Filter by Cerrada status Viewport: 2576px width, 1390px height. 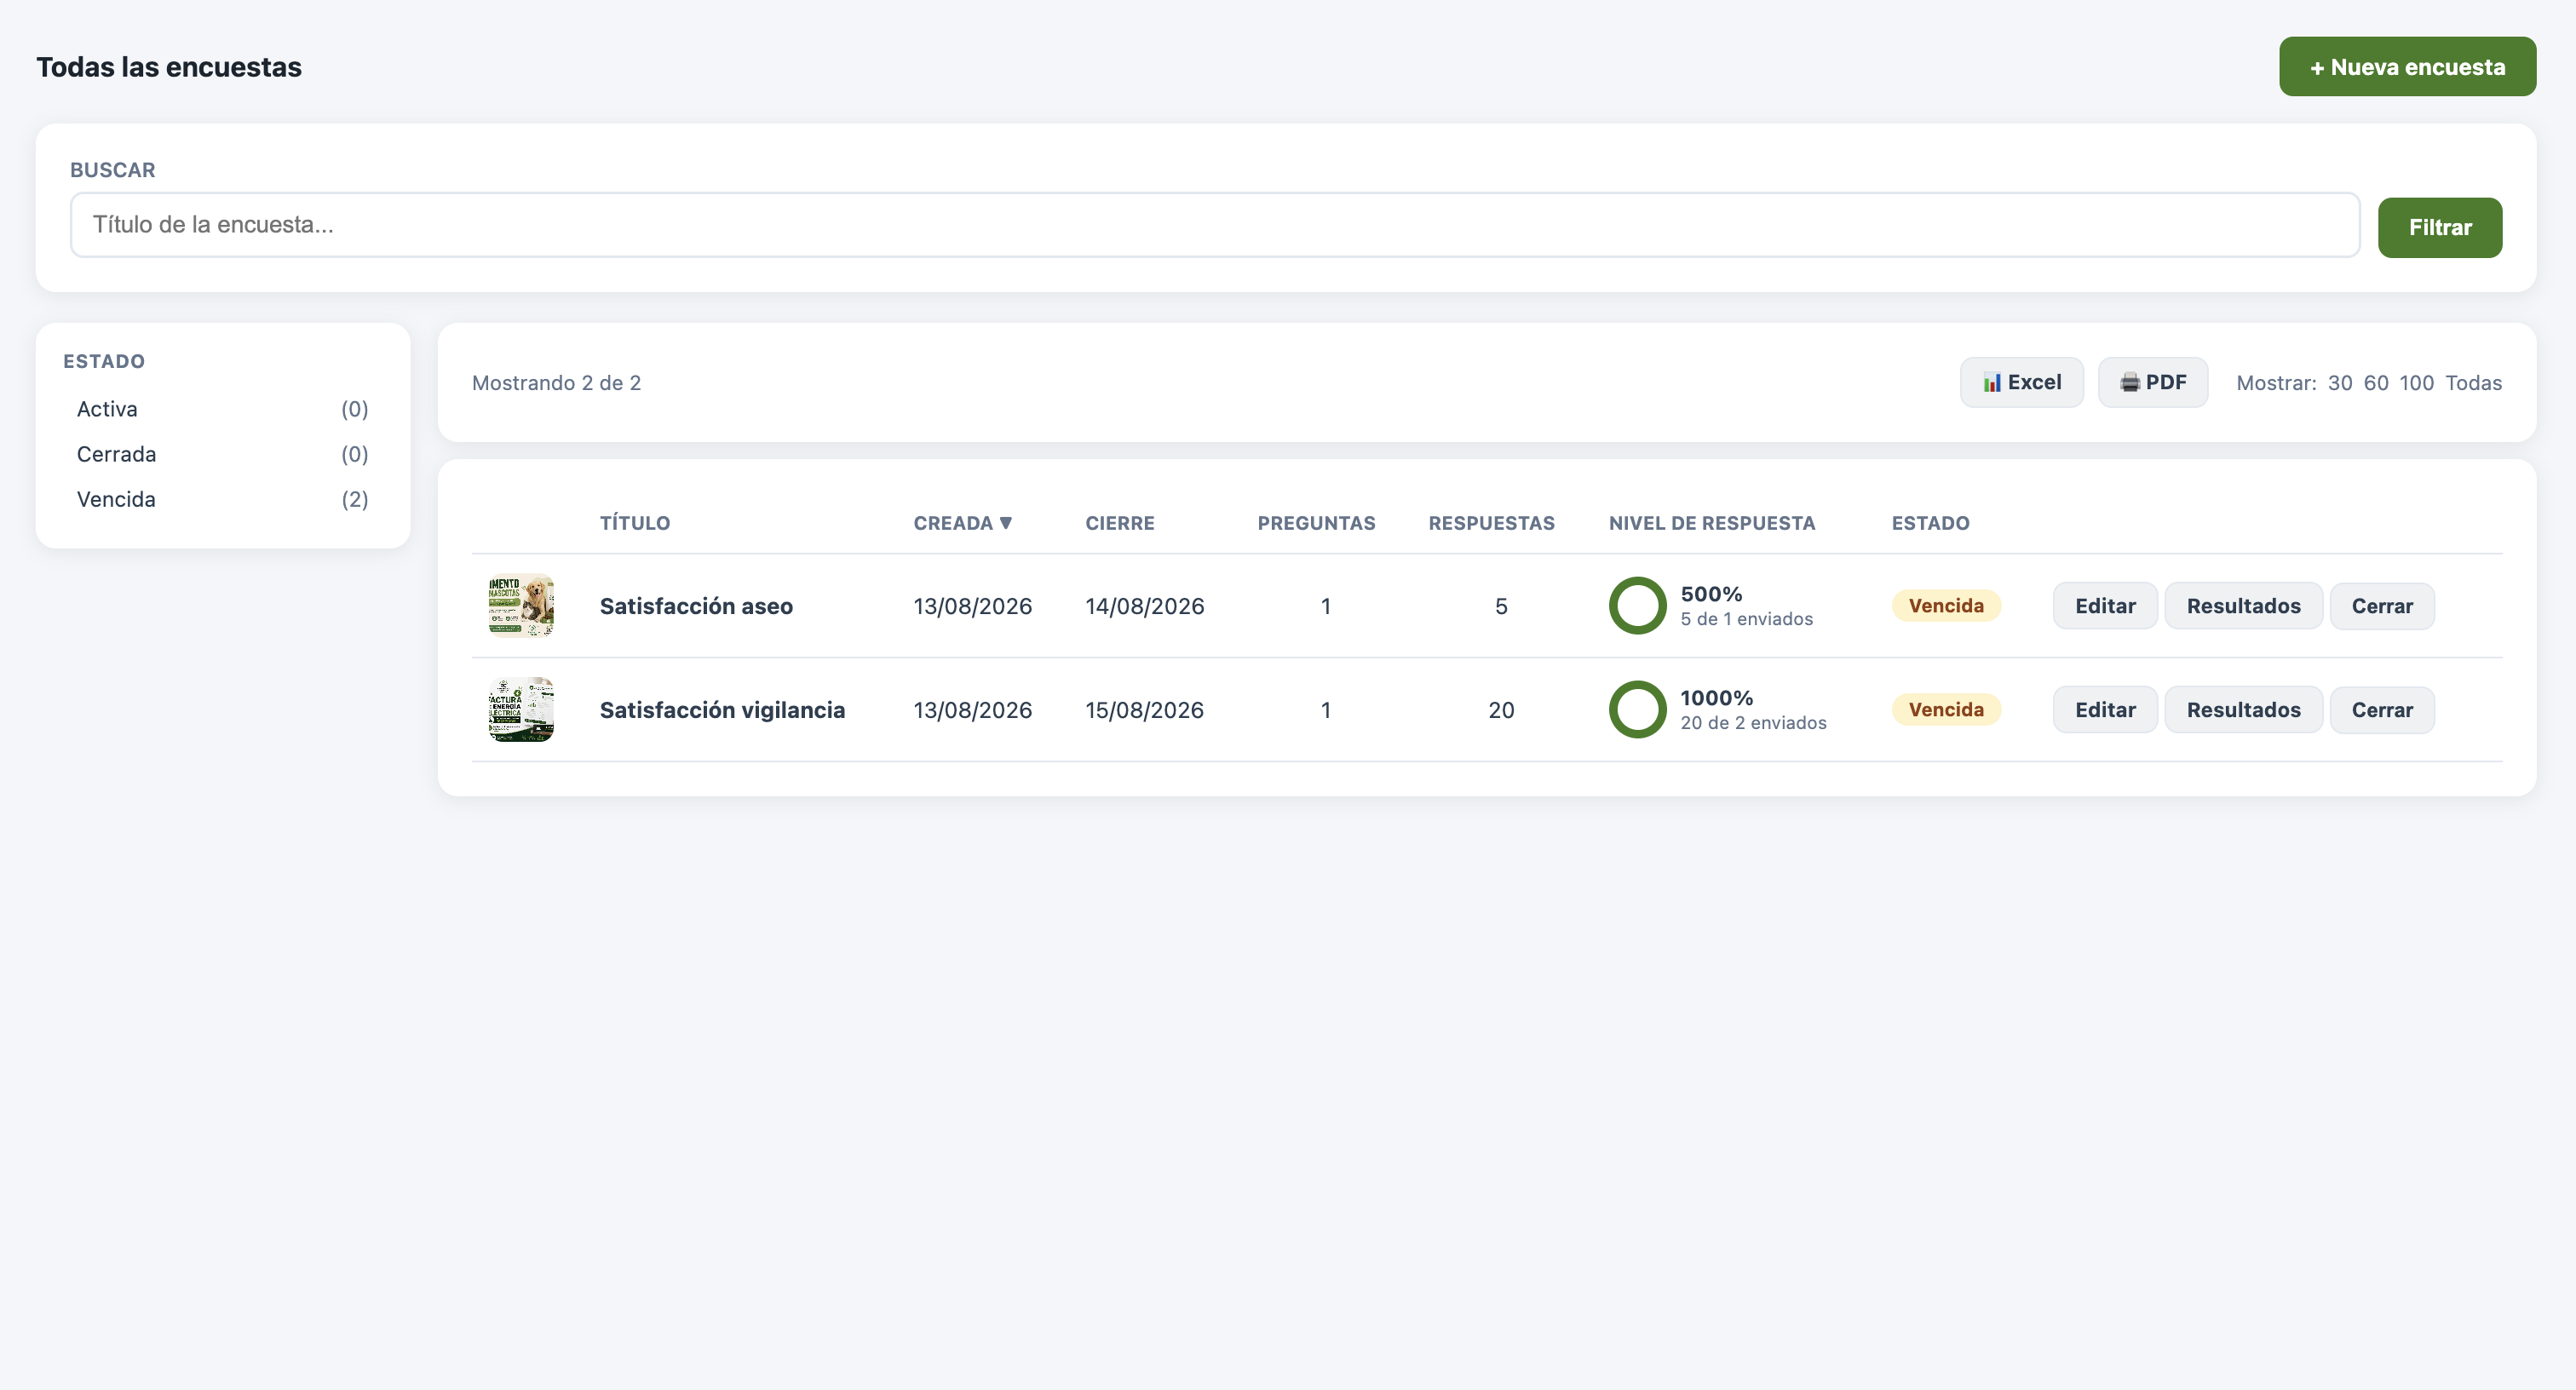(x=222, y=454)
